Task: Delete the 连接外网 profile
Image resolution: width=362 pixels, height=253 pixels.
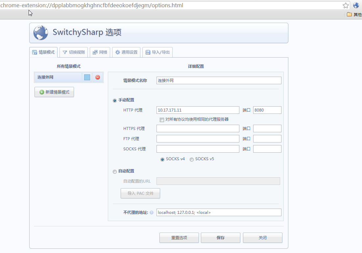Action: [98, 77]
